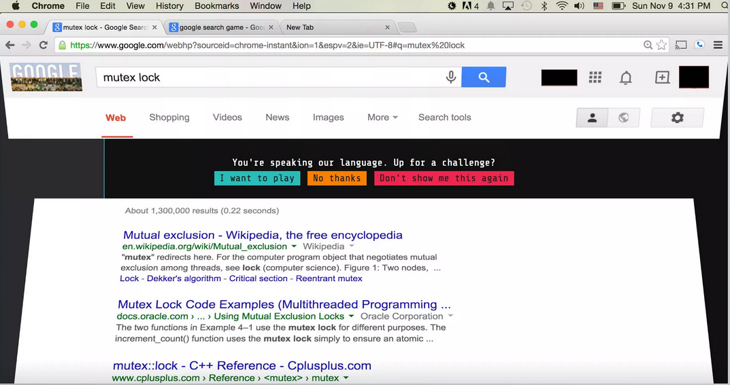Viewport: 730px width, 385px height.
Task: Click the zoom magnifier in address bar
Action: pyautogui.click(x=648, y=45)
